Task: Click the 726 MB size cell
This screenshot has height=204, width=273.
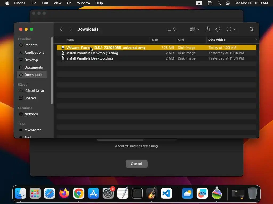Action: [x=167, y=48]
